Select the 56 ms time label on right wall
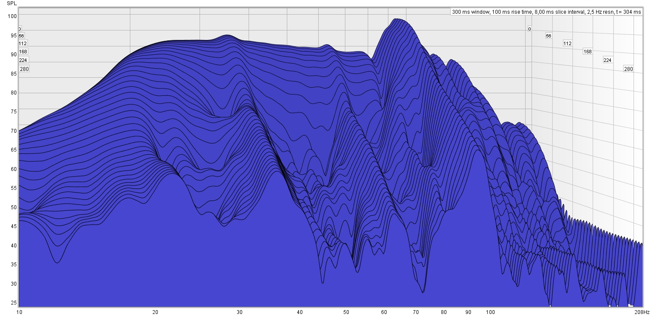Viewport: 652px width, 317px height. coord(548,36)
